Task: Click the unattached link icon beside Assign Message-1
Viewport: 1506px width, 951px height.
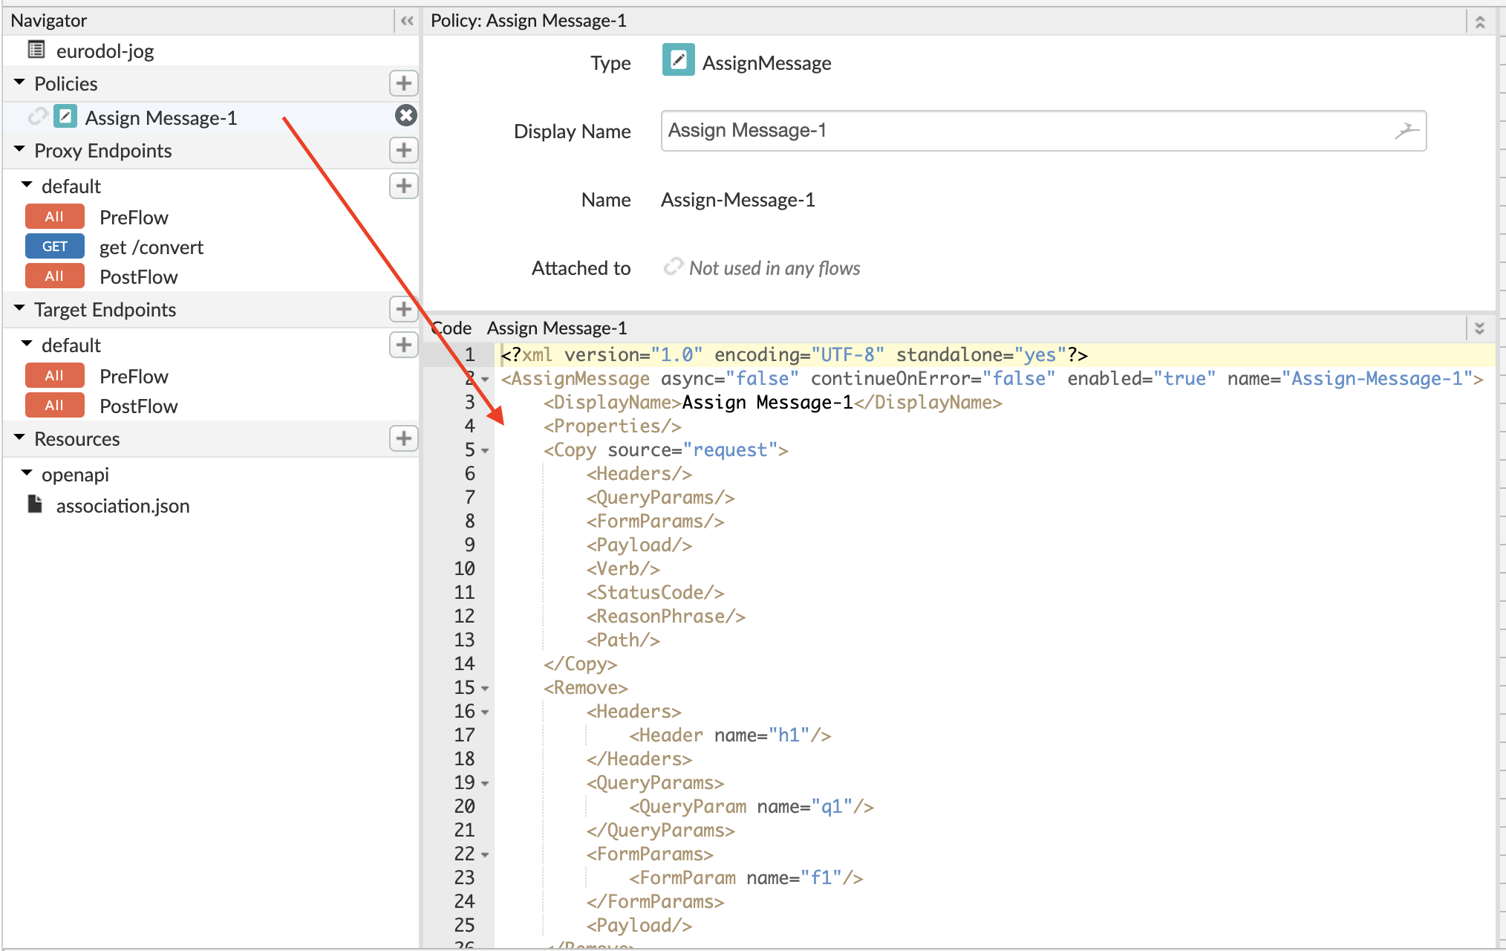Action: coord(37,117)
